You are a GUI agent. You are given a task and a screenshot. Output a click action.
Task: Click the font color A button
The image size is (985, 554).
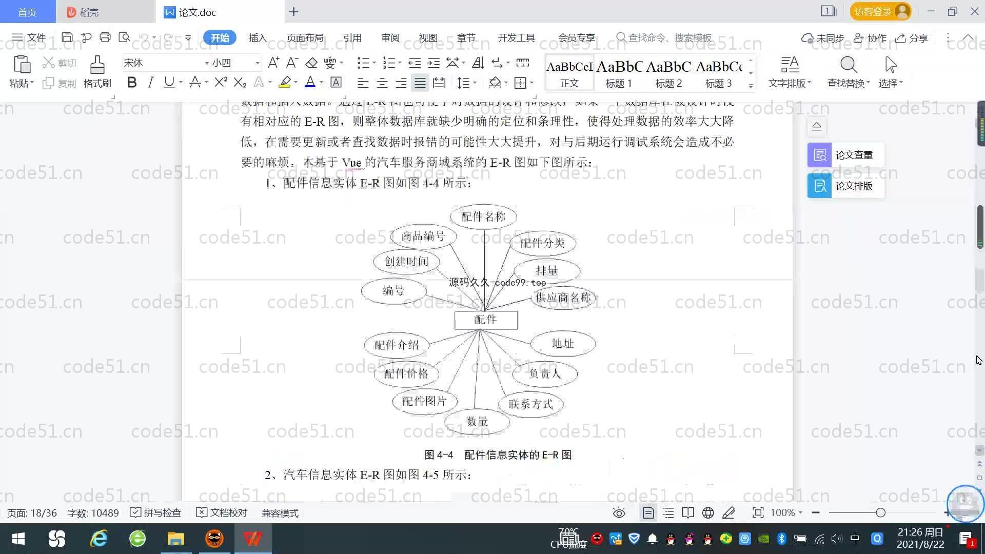[310, 82]
